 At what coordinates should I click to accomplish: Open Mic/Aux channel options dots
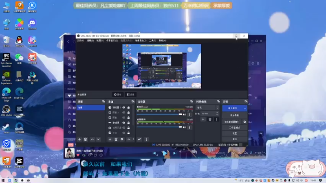point(189,115)
